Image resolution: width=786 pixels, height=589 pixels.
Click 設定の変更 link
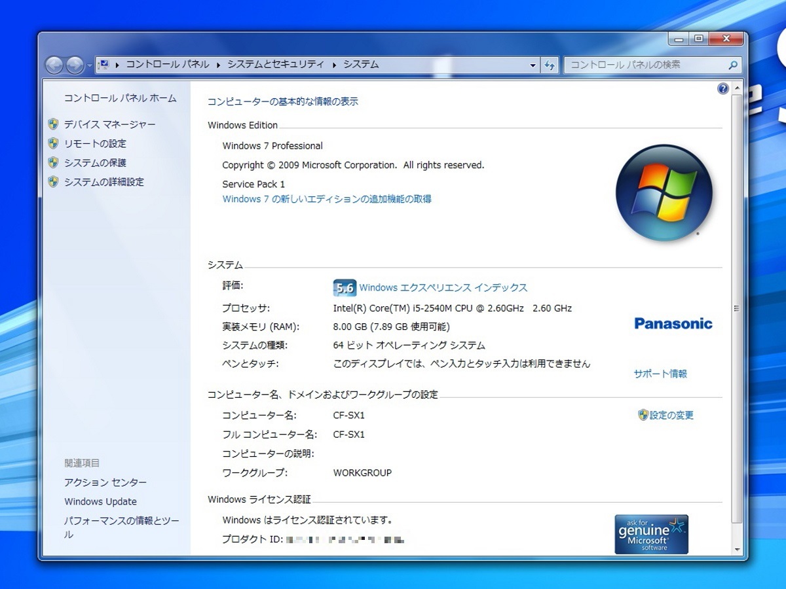coord(671,415)
